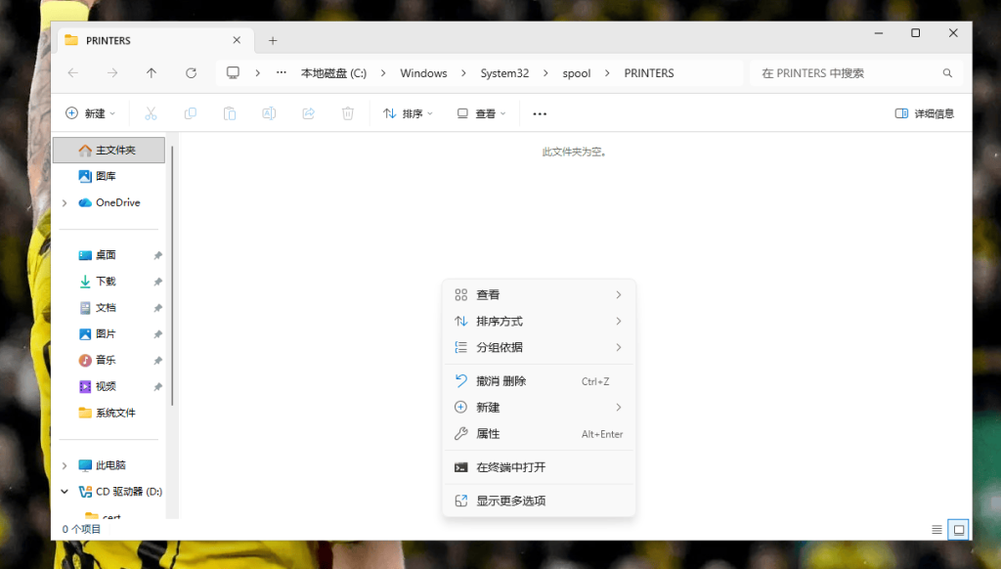Click PRINTERS breadcrumb in address bar
The height and width of the screenshot is (569, 1001).
click(649, 73)
